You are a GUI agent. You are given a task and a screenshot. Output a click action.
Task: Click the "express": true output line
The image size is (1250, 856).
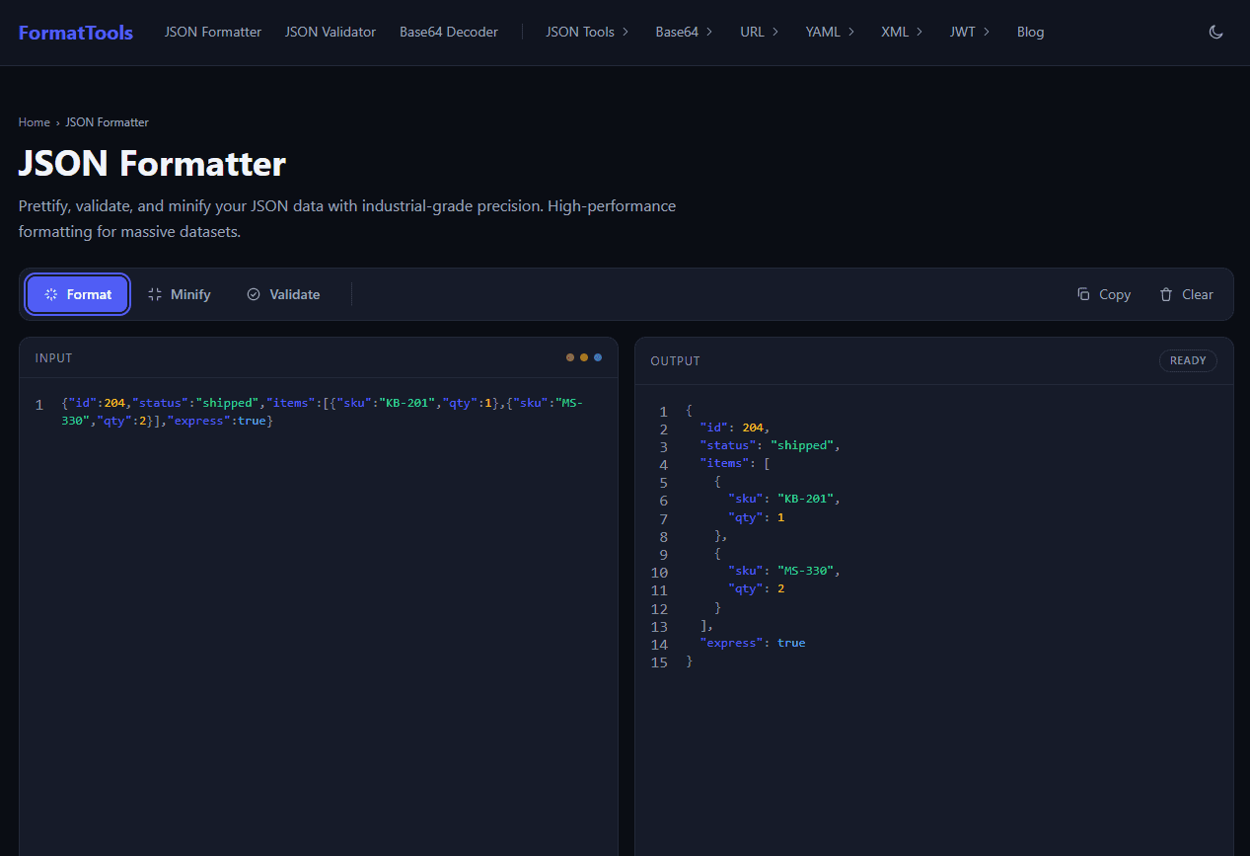click(x=753, y=643)
